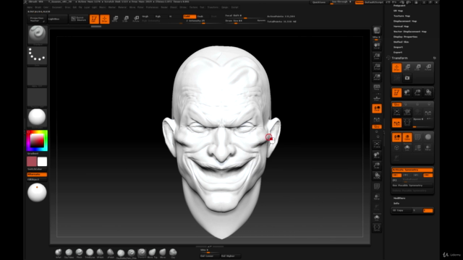Select the Rotate gizmo in top shelf
463x260 pixels.
[136, 19]
